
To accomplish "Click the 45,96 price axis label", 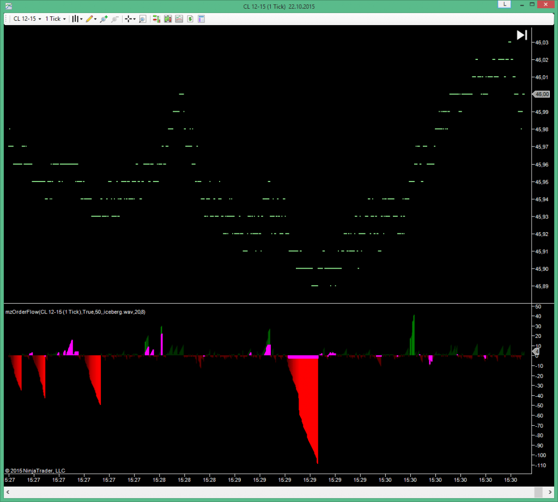I will click(542, 165).
